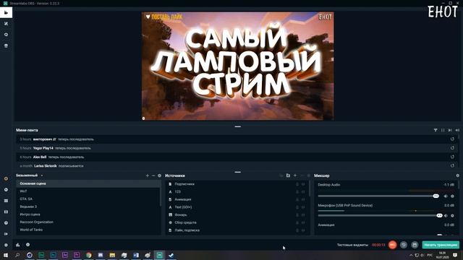The height and width of the screenshot is (260, 463).
Task: Open the mini feed filter icon
Action: (x=436, y=130)
